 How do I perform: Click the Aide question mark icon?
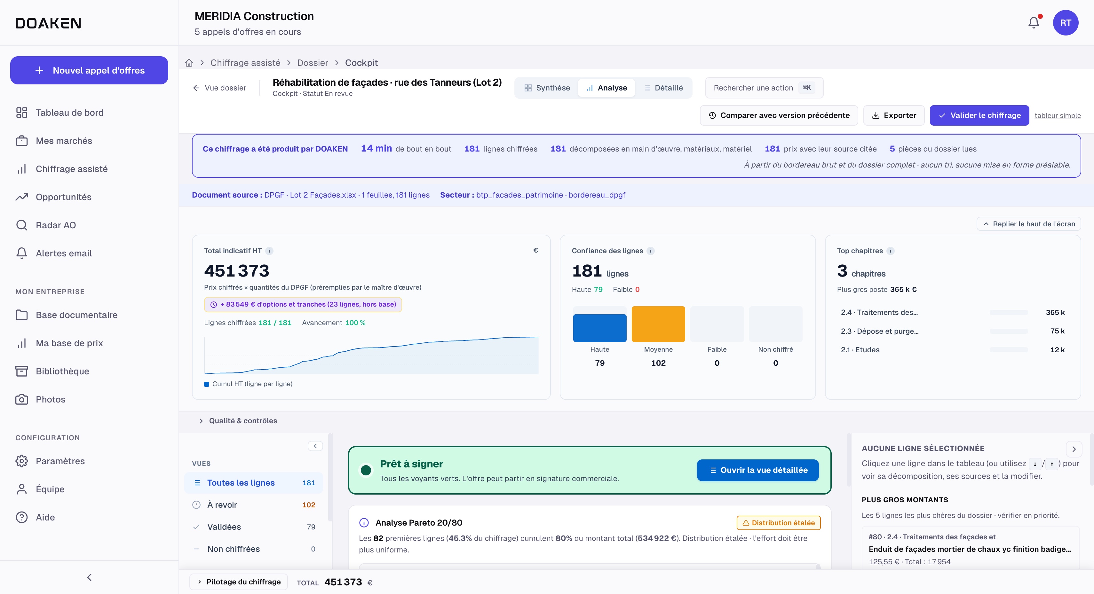(22, 517)
